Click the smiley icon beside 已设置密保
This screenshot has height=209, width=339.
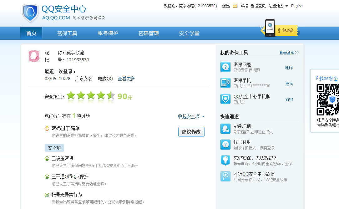click(47, 159)
